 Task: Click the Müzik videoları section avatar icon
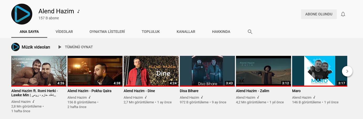[x=15, y=47]
